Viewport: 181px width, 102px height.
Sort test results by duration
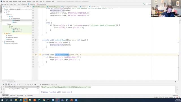tap(14, 84)
